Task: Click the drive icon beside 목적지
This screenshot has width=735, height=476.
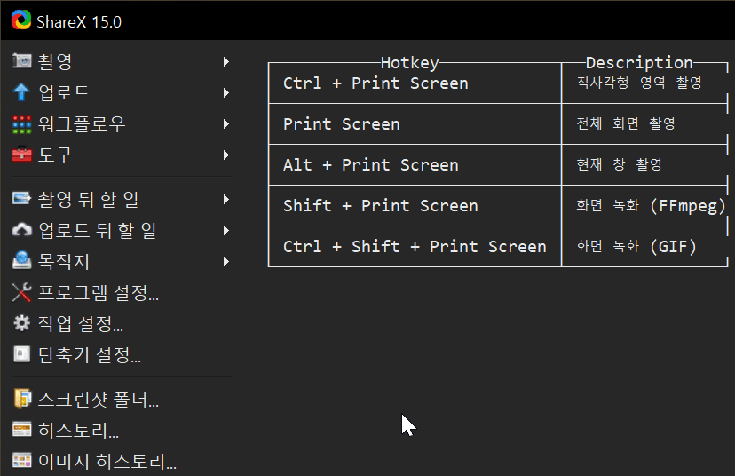Action: [x=21, y=261]
